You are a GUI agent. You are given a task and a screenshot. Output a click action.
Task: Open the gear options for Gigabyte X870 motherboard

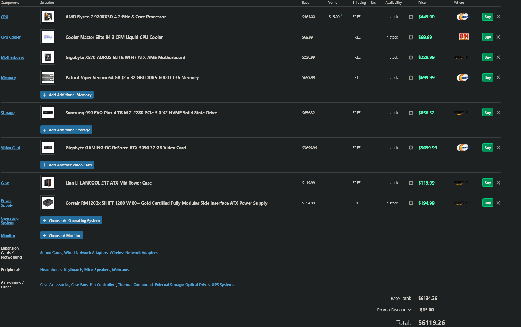point(411,57)
